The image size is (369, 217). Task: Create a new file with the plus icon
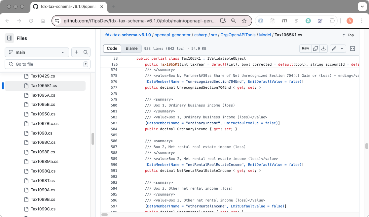[76, 52]
